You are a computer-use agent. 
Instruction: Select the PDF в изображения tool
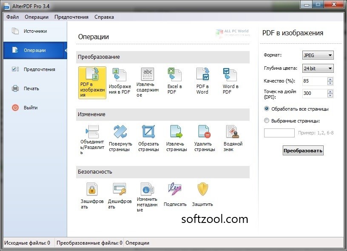pyautogui.click(x=92, y=82)
